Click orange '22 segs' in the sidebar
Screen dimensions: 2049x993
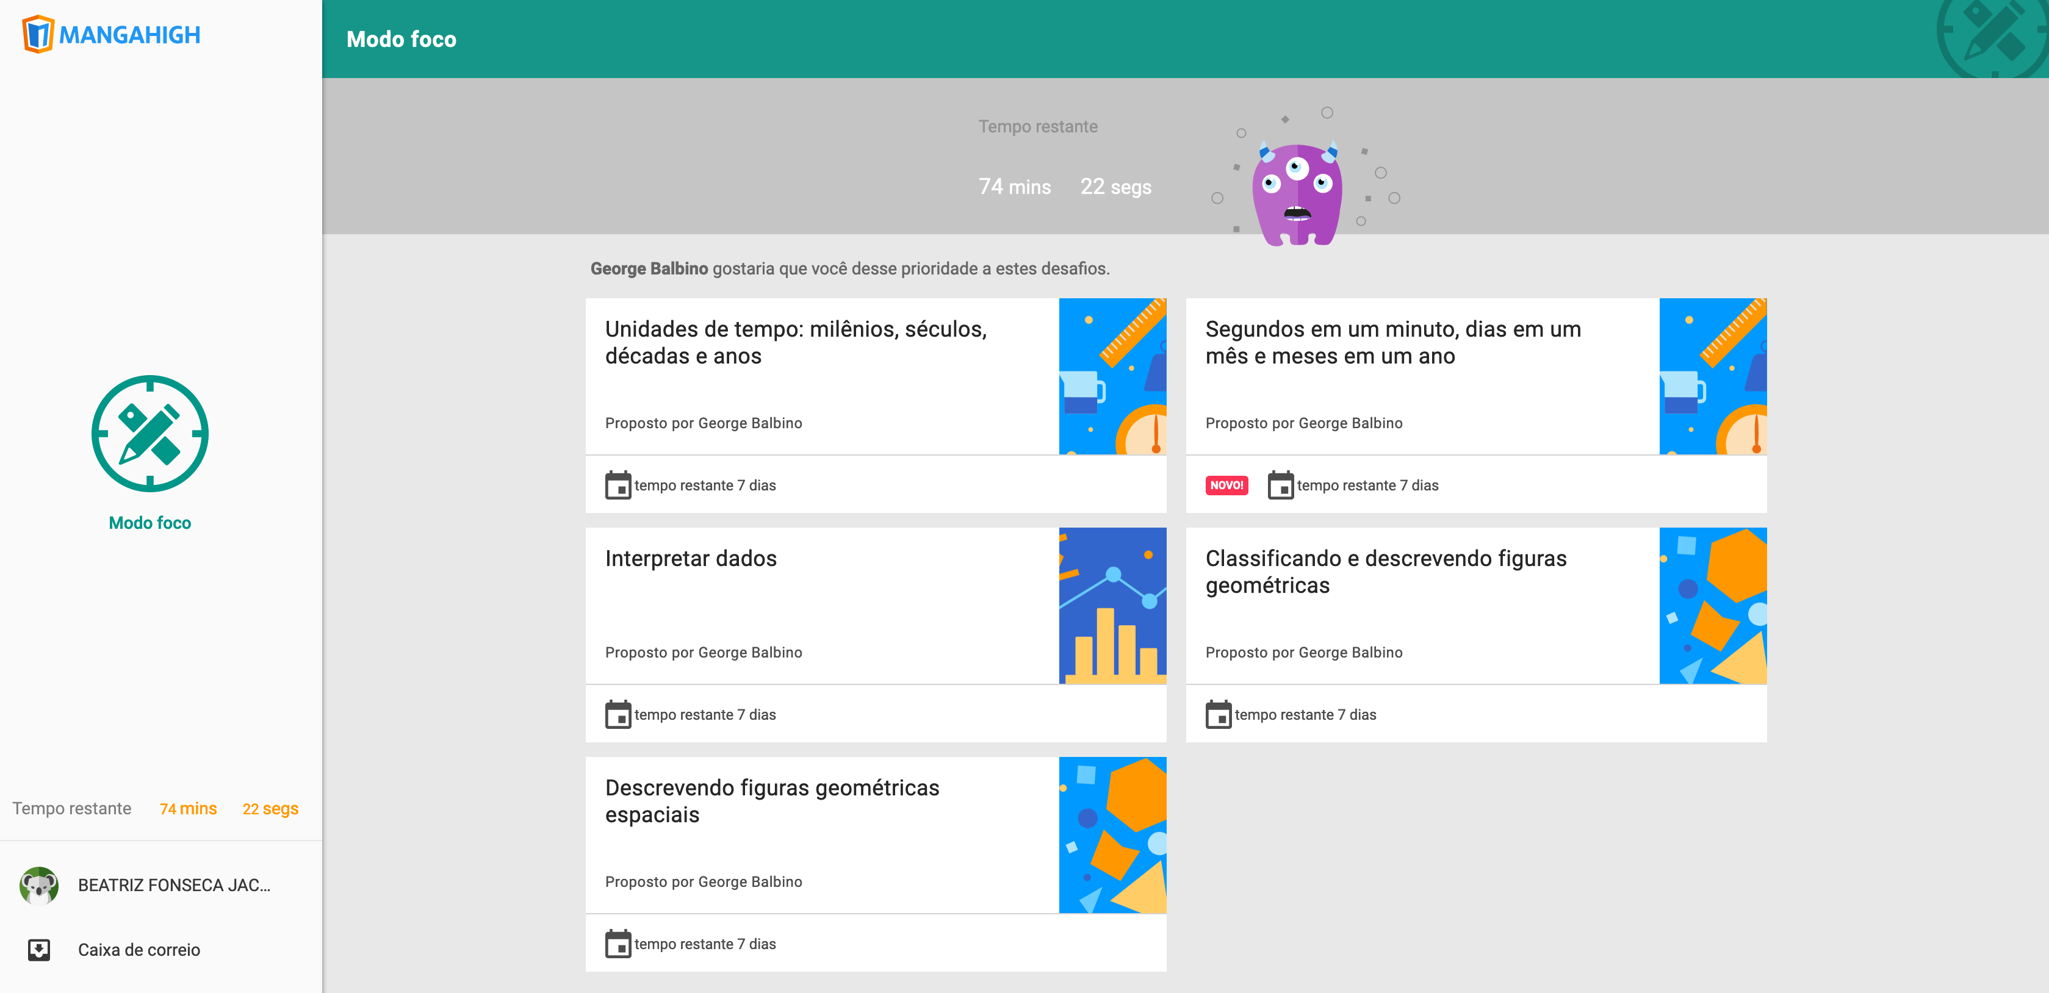pos(270,809)
